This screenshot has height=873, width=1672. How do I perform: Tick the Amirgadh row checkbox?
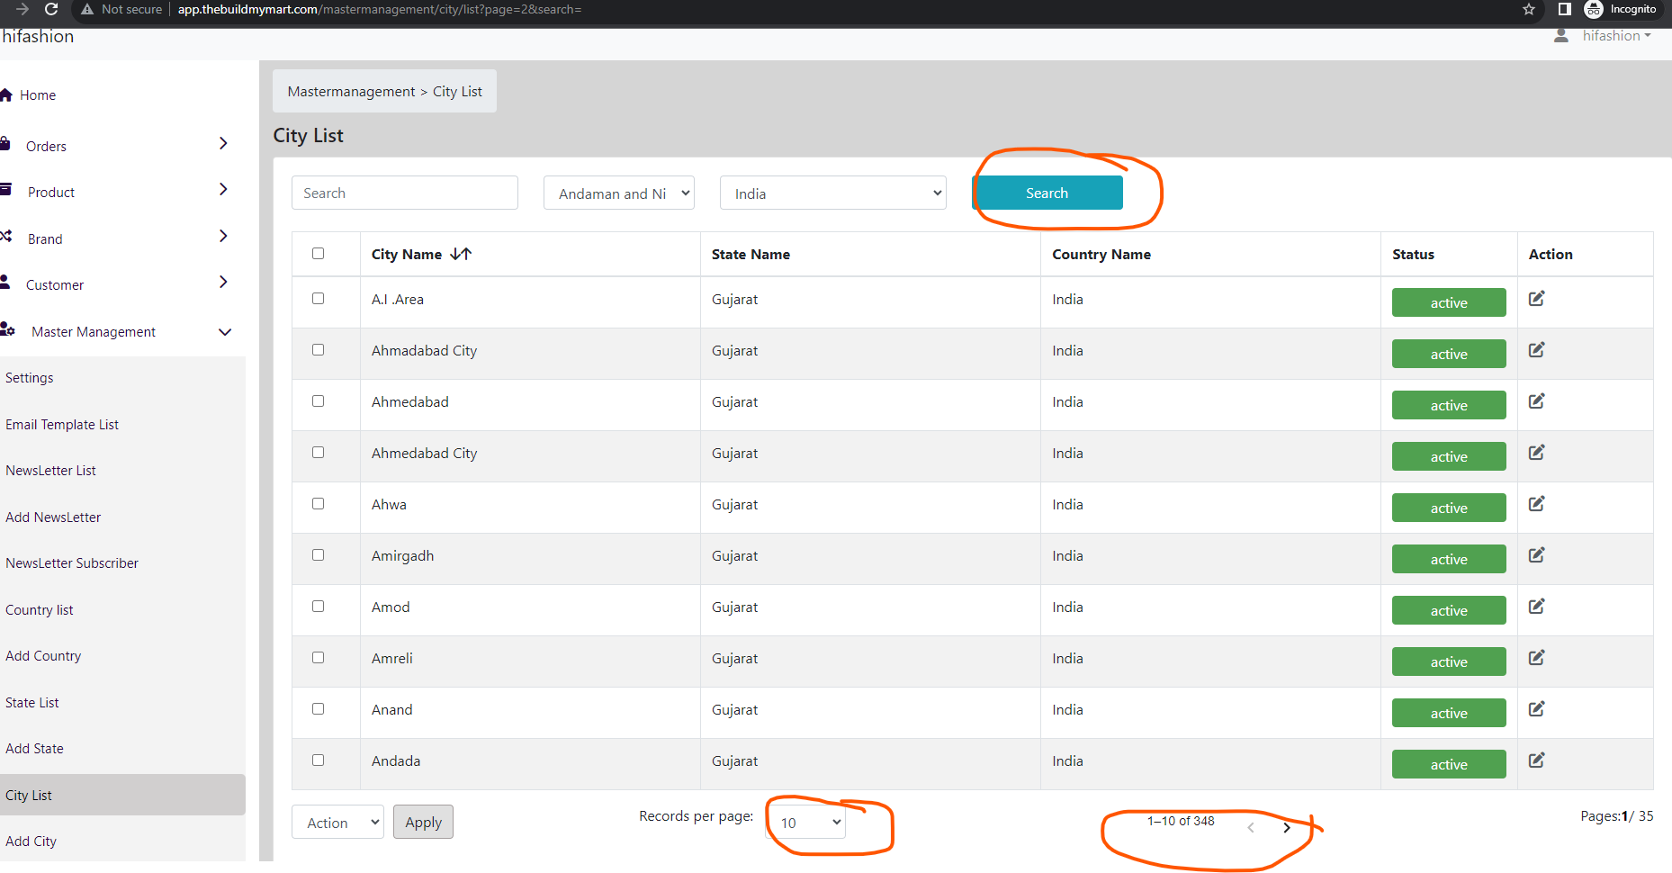[x=318, y=554]
